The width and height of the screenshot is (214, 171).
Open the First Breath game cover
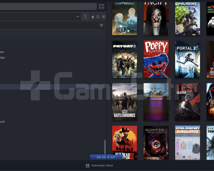coord(124,19)
